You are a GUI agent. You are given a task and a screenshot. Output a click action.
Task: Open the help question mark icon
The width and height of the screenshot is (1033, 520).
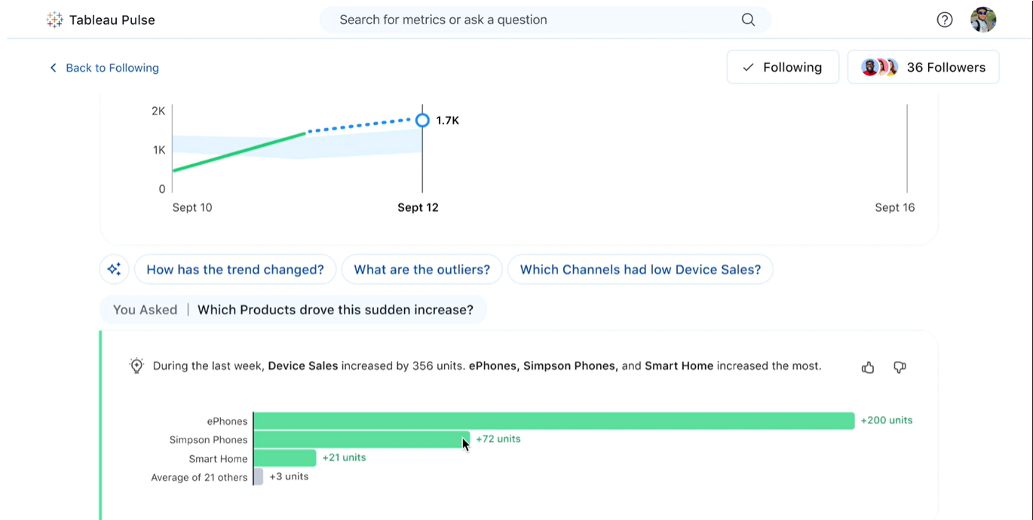(x=944, y=20)
